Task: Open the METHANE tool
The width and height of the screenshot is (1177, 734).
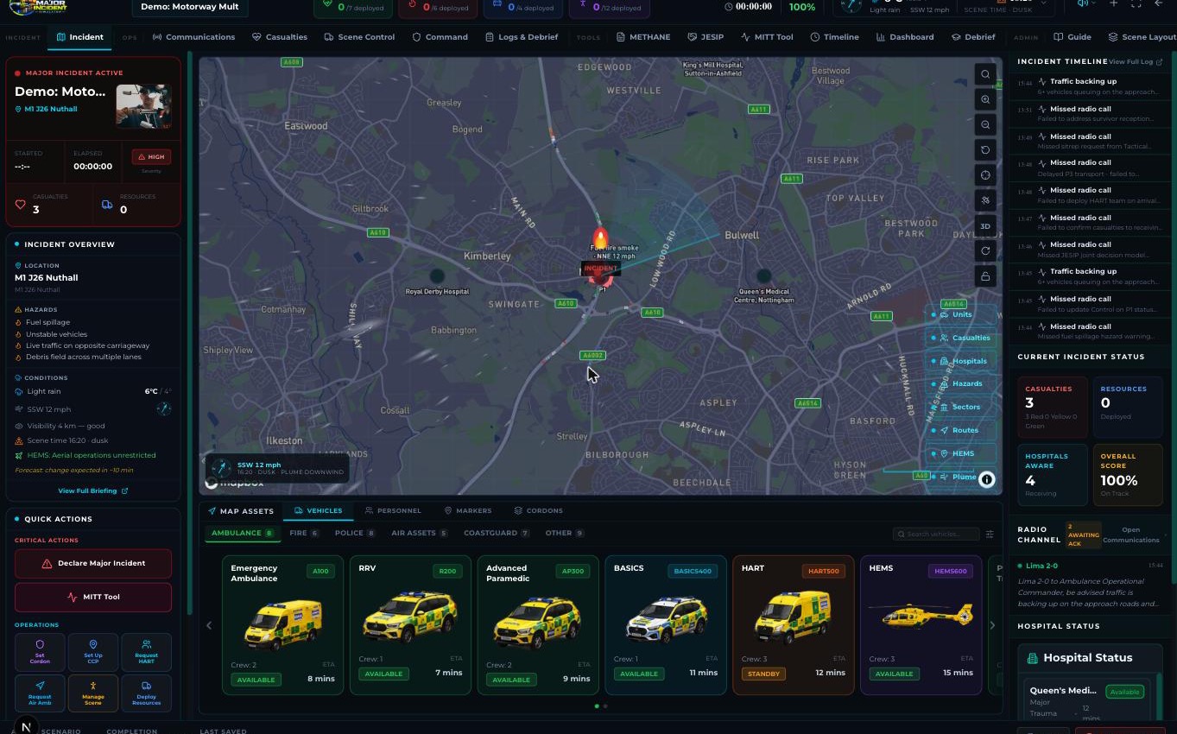Action: (x=643, y=37)
